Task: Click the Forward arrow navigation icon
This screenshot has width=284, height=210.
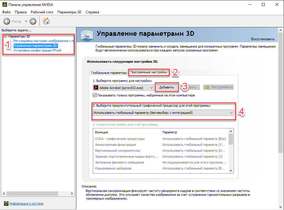Action: tap(33, 21)
